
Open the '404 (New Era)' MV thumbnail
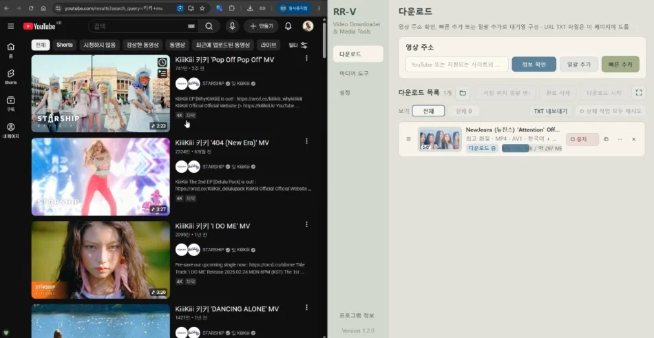click(101, 176)
